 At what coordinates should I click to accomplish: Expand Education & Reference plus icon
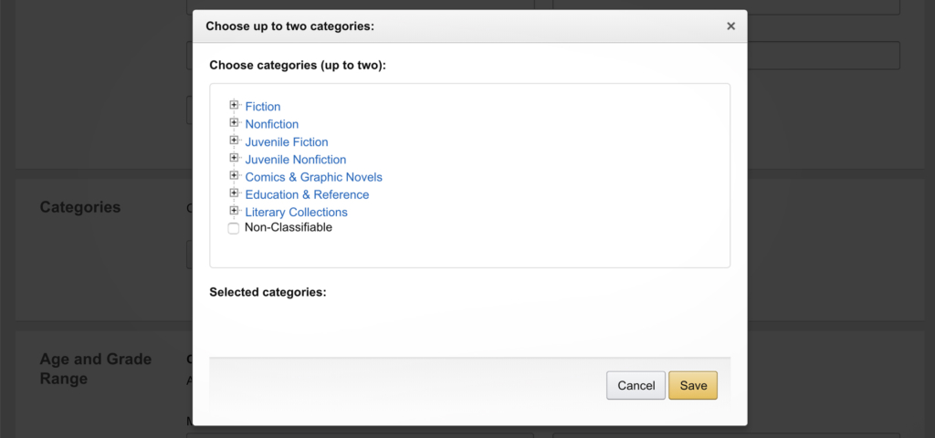click(235, 193)
